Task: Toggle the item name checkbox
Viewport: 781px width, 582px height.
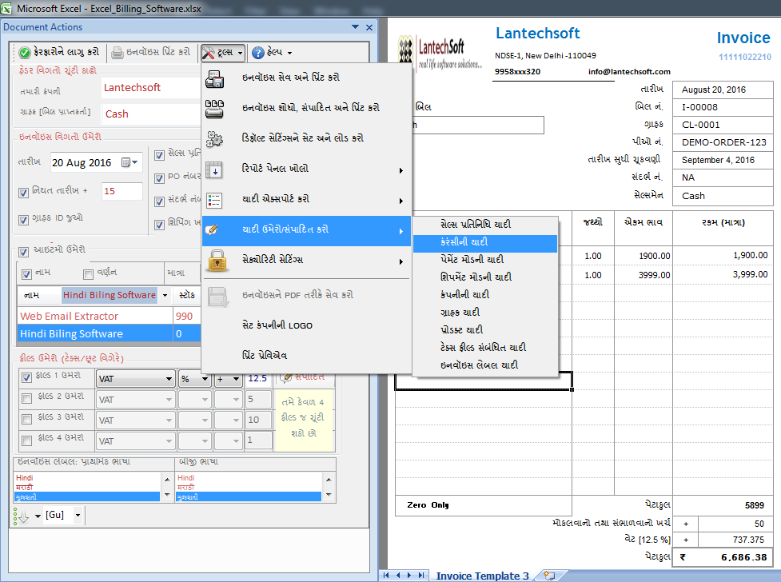Action: 27,274
